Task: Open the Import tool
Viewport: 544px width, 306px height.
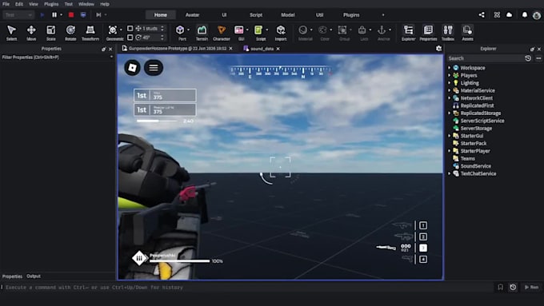Action: coord(281,33)
